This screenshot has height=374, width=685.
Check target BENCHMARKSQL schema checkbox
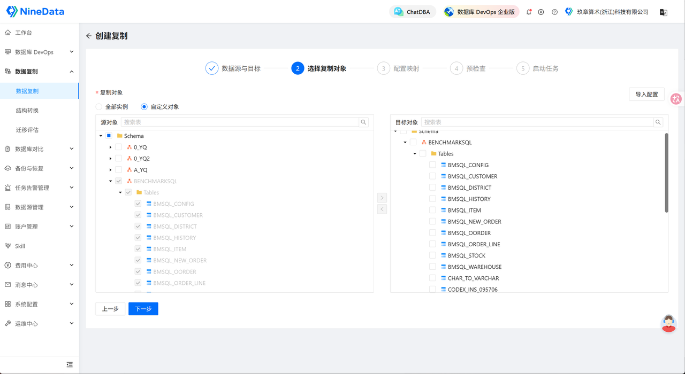tap(413, 142)
